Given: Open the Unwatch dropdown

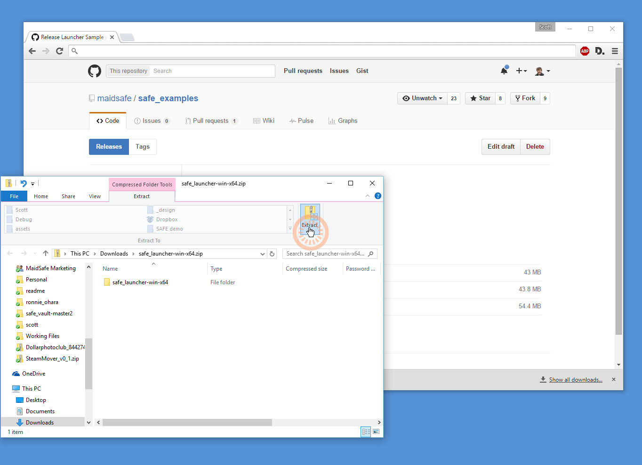Looking at the screenshot, I should pos(422,98).
